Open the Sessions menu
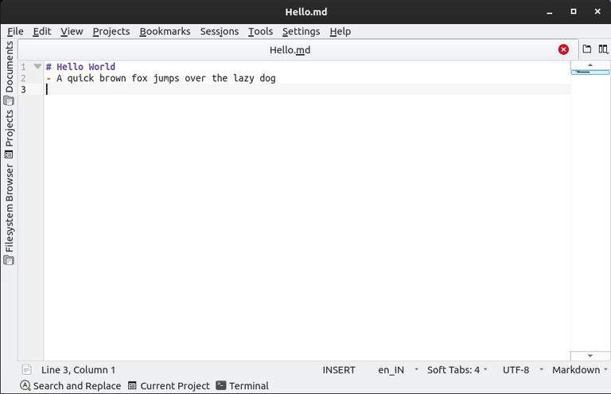Screen dimensions: 611x394 point(220,31)
